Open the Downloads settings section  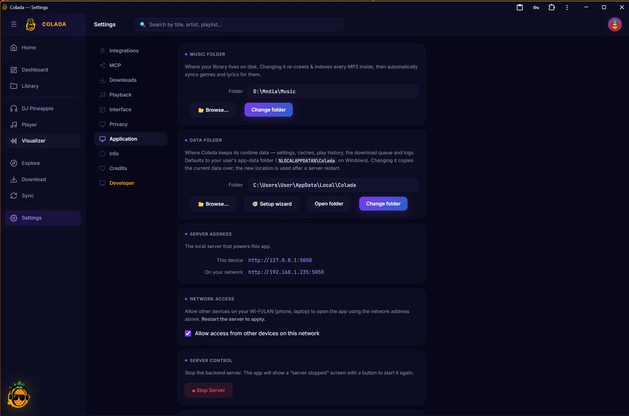coord(131,80)
